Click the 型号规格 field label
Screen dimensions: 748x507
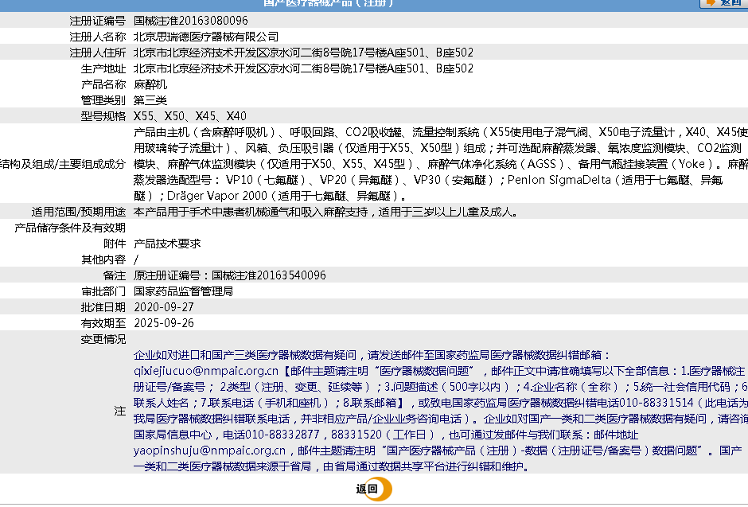coord(103,116)
